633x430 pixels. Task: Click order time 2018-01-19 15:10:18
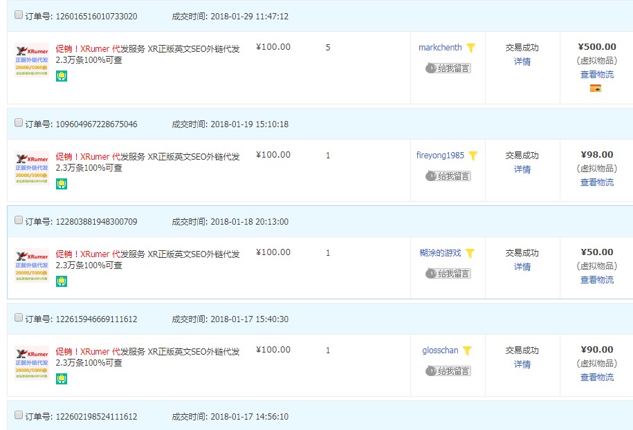pyautogui.click(x=250, y=124)
